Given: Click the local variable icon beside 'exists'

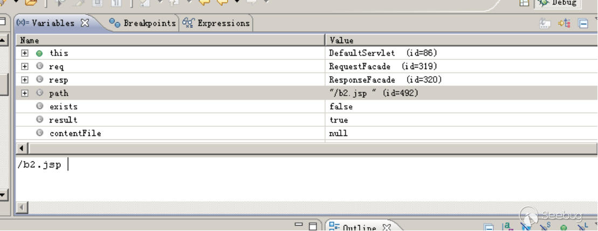Looking at the screenshot, I should (39, 106).
